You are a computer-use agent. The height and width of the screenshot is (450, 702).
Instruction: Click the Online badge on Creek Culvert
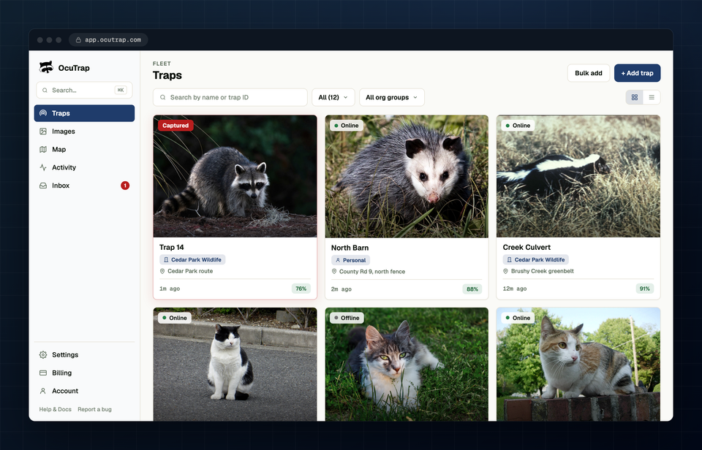coord(518,125)
